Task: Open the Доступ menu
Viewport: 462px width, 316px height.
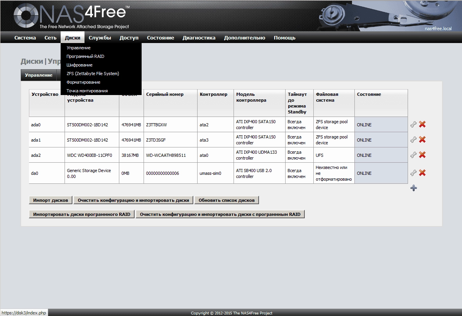Action: [129, 38]
